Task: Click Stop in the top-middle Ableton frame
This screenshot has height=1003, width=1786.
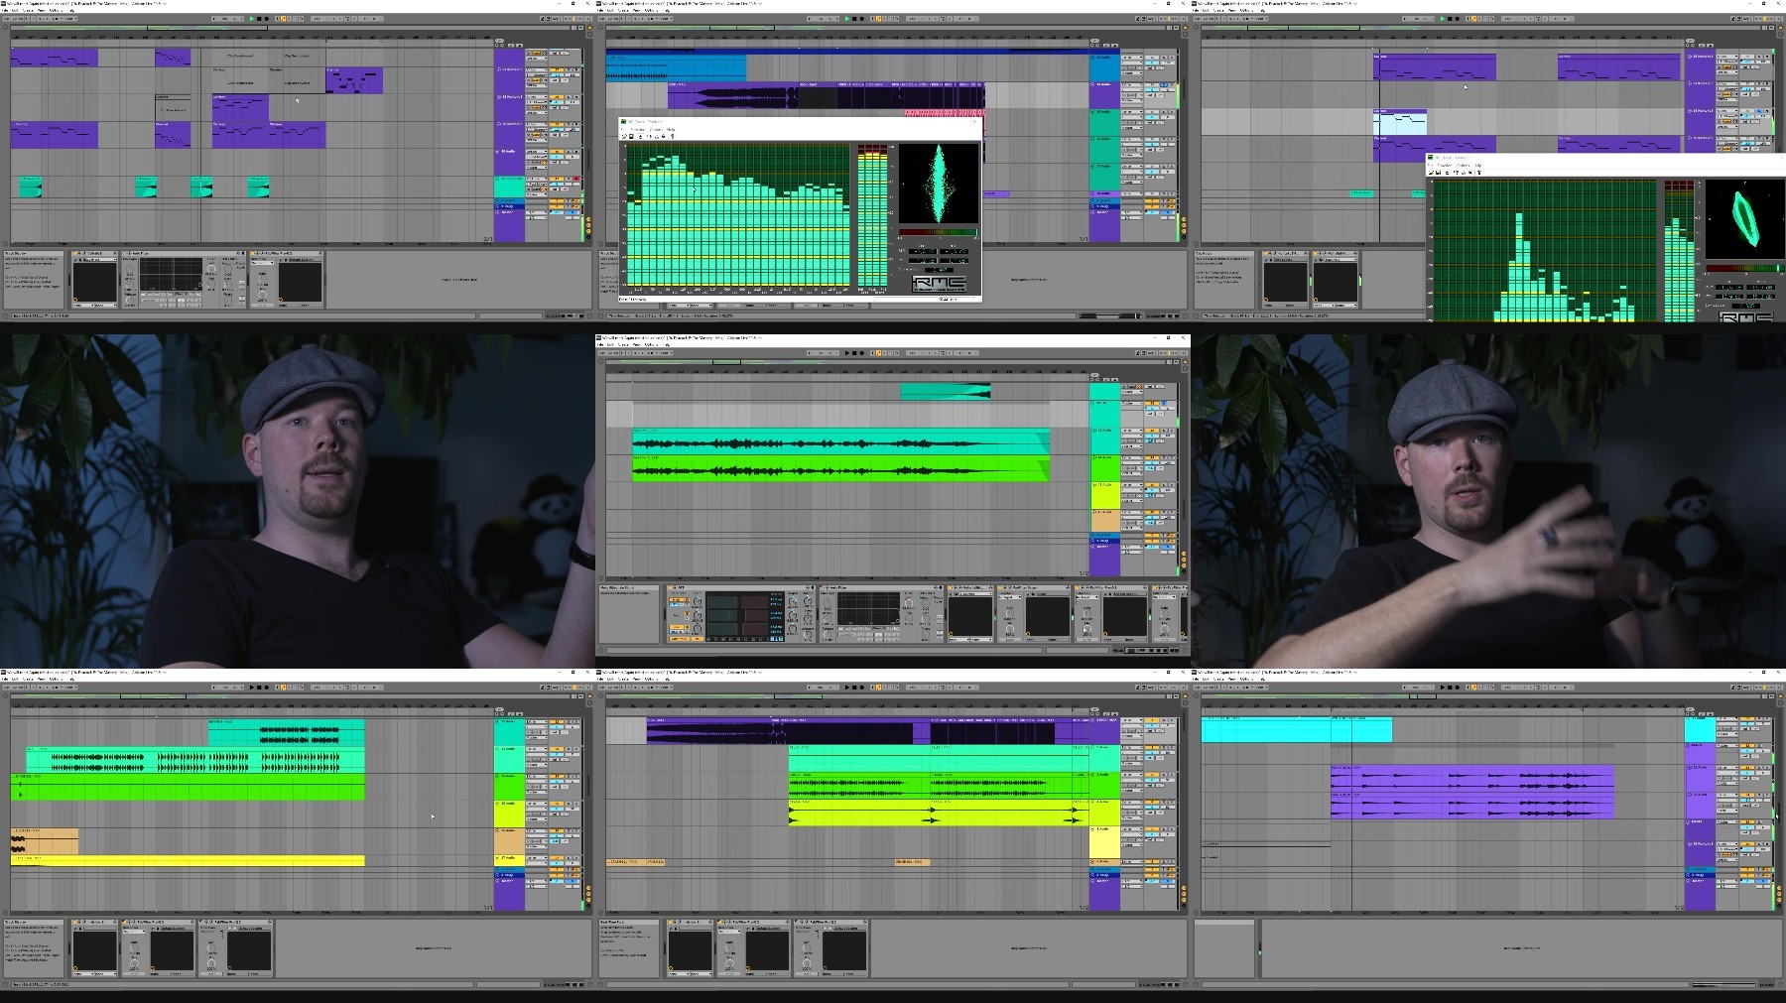Action: 854,19
